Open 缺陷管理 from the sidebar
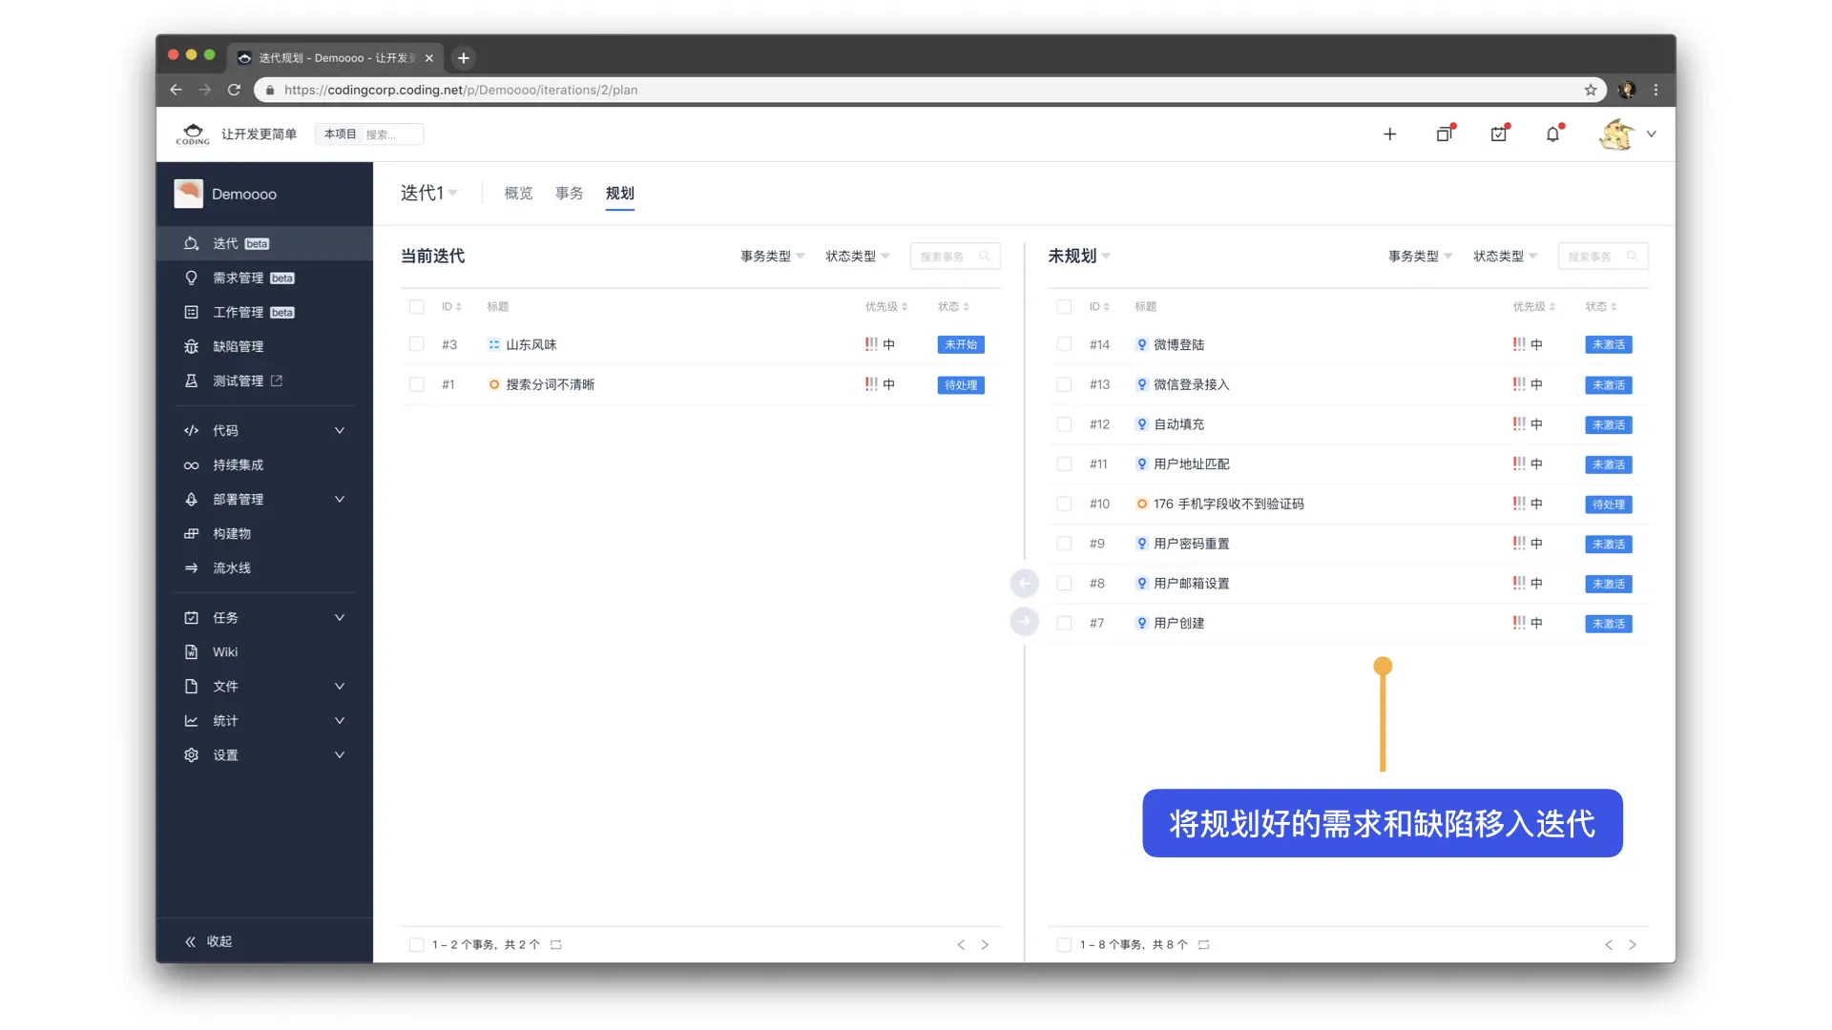The height and width of the screenshot is (1030, 1832). pyautogui.click(x=239, y=346)
